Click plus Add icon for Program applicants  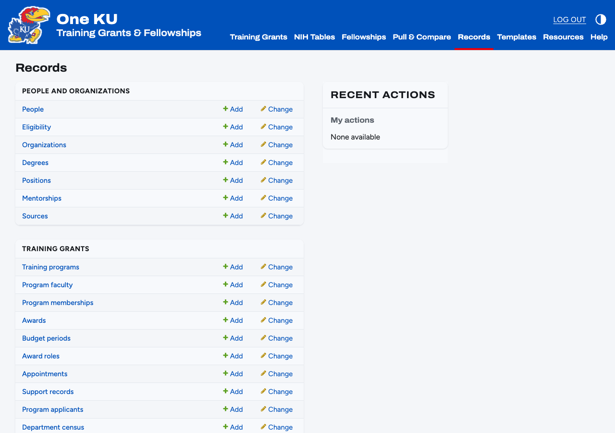coord(225,409)
